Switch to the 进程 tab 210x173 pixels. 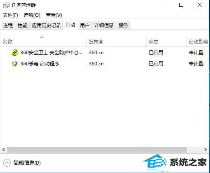(x=8, y=25)
